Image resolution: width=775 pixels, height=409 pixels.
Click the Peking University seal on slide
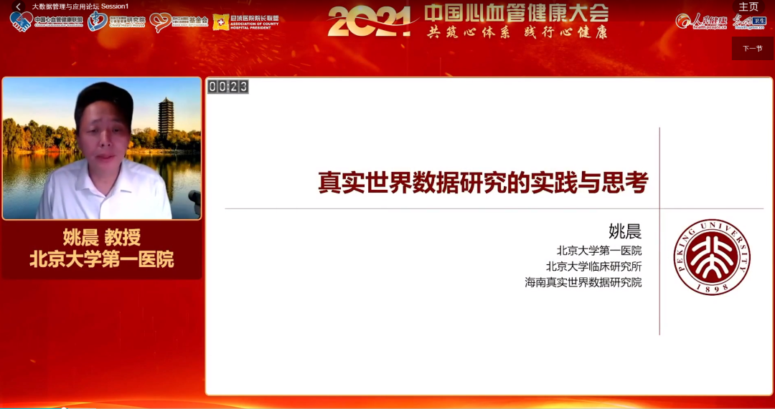pos(712,257)
